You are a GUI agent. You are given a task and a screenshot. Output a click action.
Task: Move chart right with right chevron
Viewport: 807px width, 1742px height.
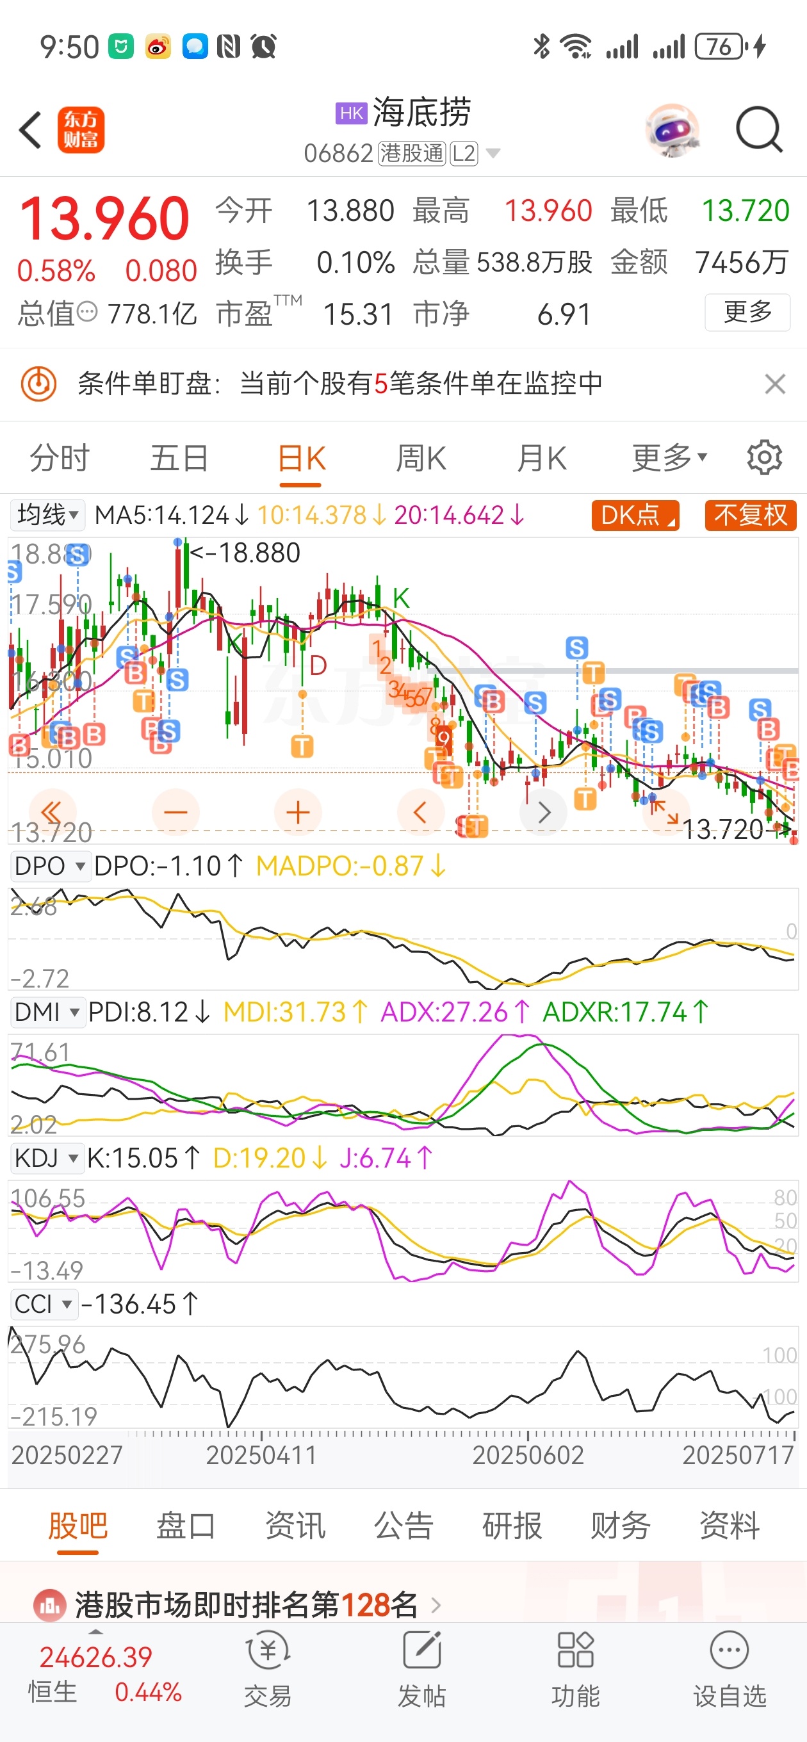coord(542,812)
